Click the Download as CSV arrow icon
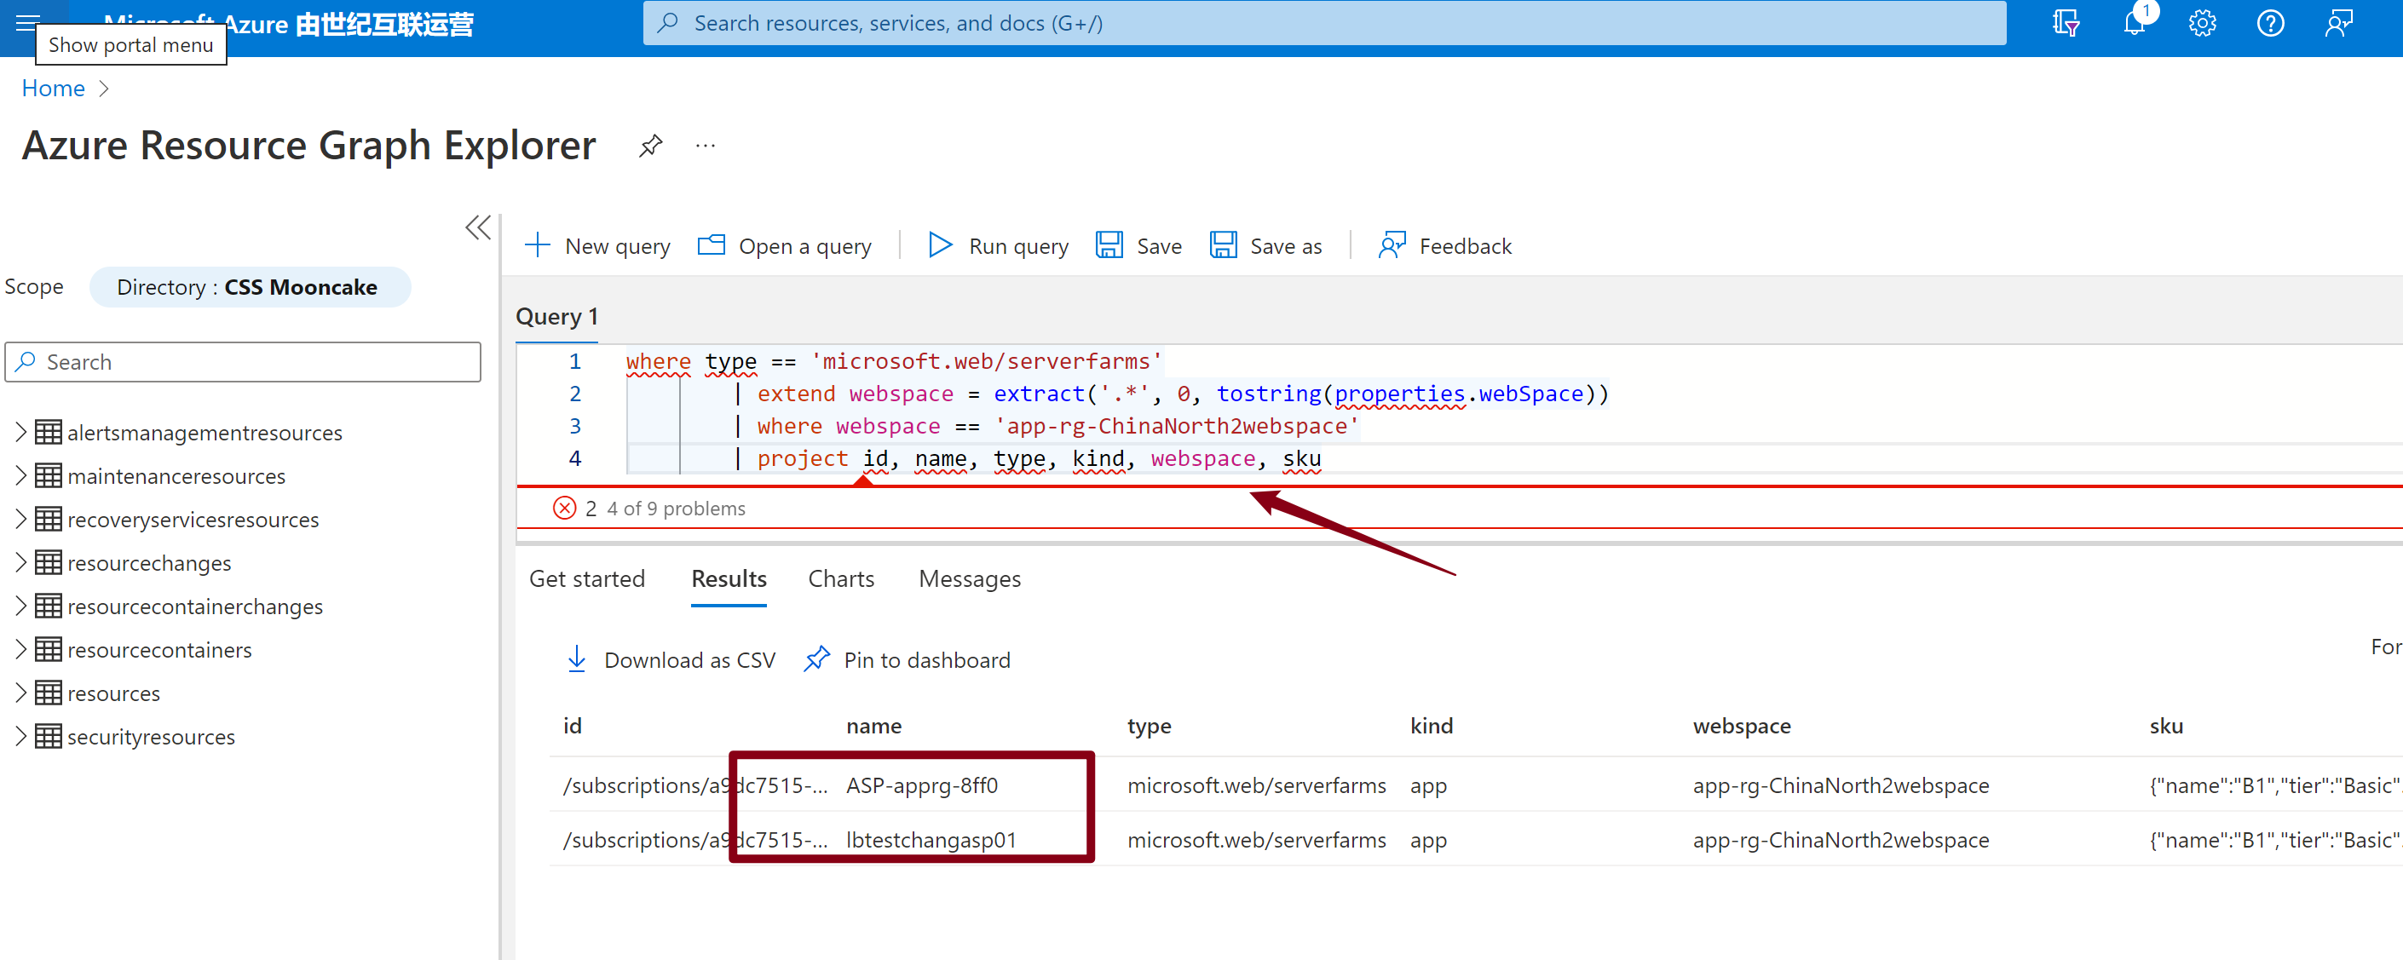The height and width of the screenshot is (960, 2403). point(577,659)
